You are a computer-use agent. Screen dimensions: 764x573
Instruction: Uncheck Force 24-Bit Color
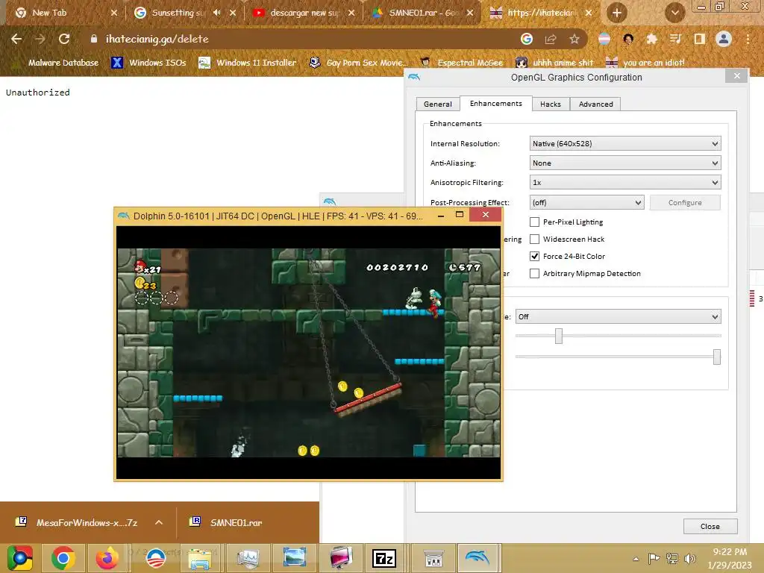pyautogui.click(x=534, y=257)
